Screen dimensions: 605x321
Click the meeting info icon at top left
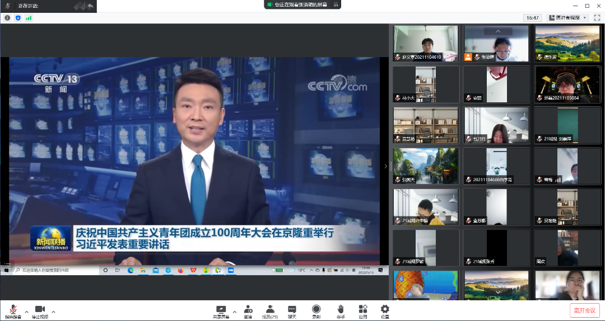7,18
